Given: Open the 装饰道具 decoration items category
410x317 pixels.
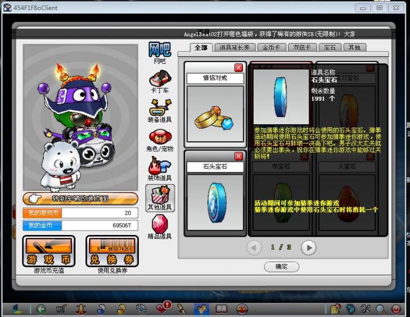Looking at the screenshot, I should click(x=160, y=169).
